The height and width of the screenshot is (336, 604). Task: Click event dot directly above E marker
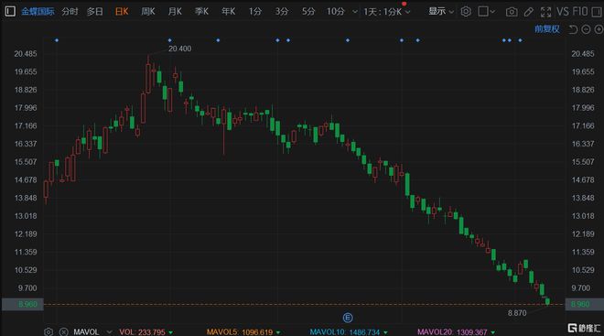(x=348, y=40)
